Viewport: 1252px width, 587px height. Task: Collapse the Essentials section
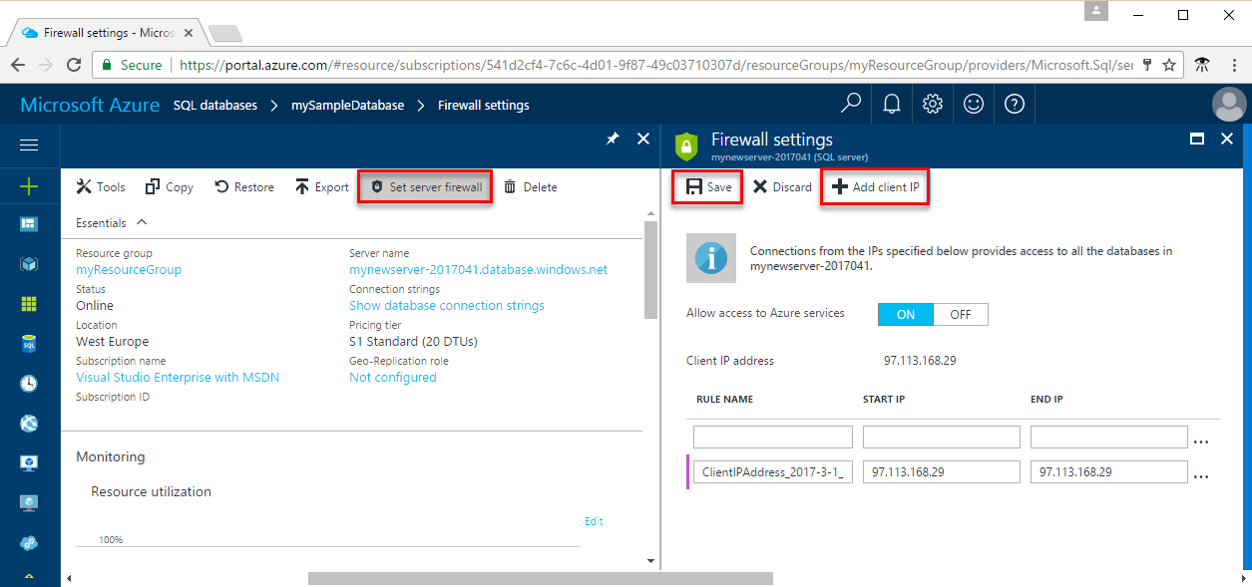pyautogui.click(x=141, y=222)
